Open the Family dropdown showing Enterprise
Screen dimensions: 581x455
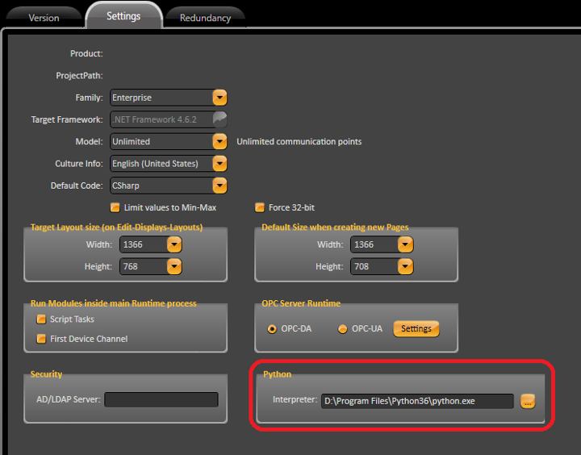[219, 98]
